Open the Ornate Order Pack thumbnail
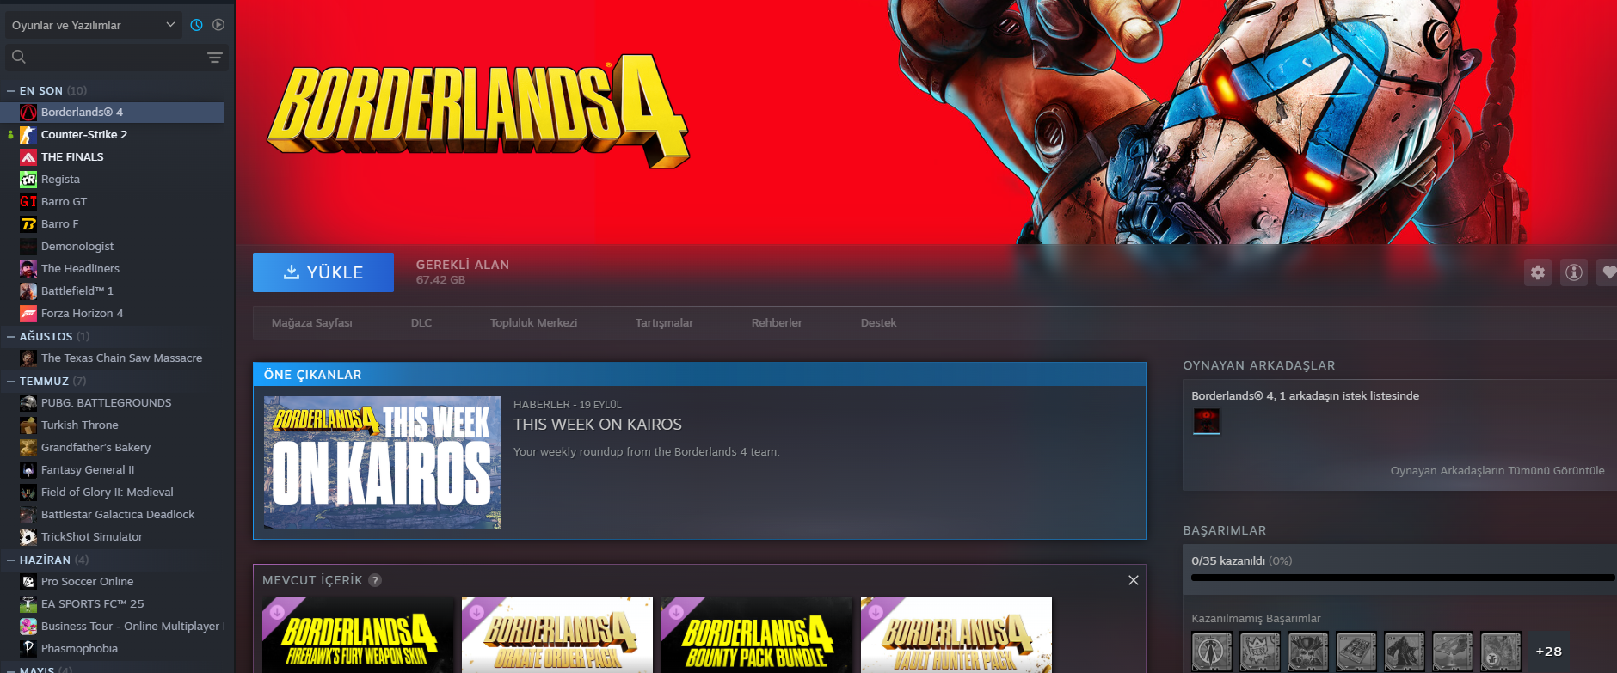The height and width of the screenshot is (673, 1617). pyautogui.click(x=557, y=635)
